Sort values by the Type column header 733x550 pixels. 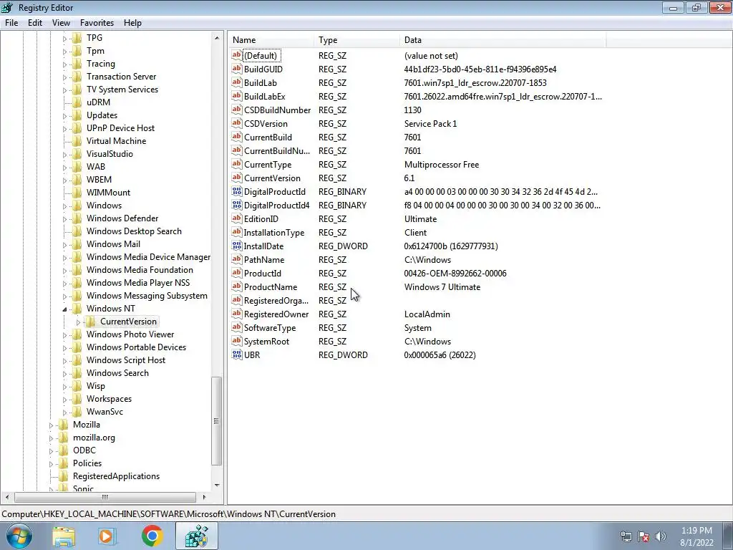pos(356,40)
